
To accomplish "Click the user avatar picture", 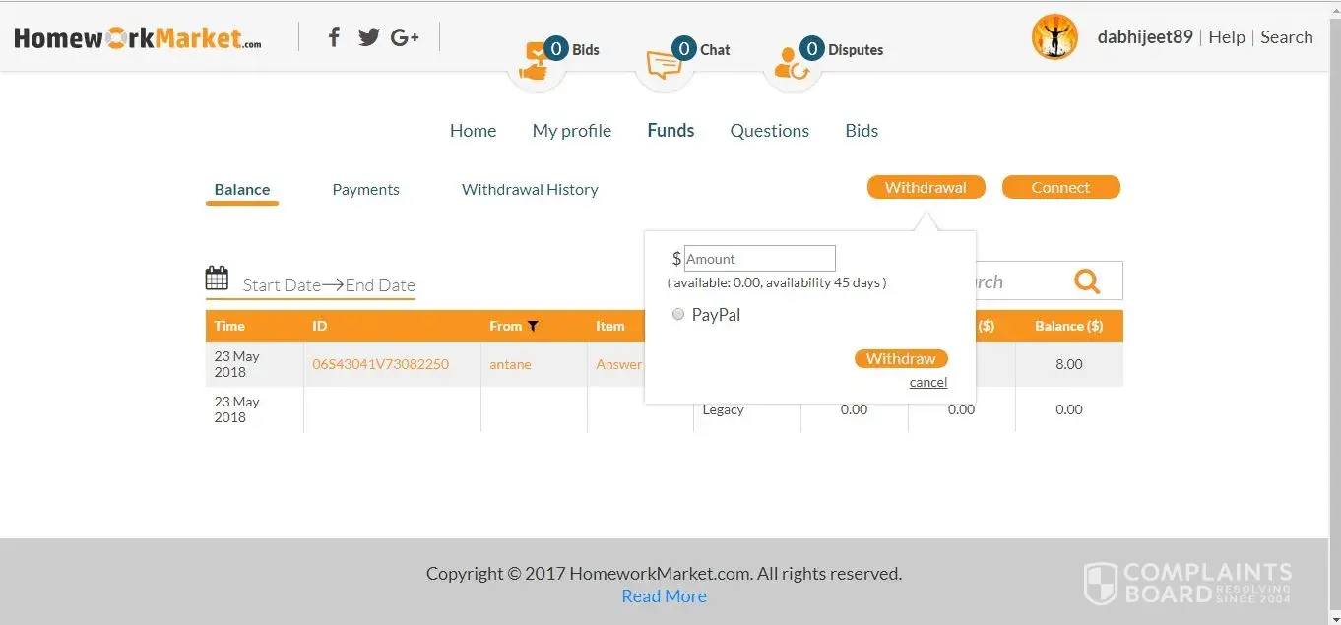I will tap(1054, 36).
